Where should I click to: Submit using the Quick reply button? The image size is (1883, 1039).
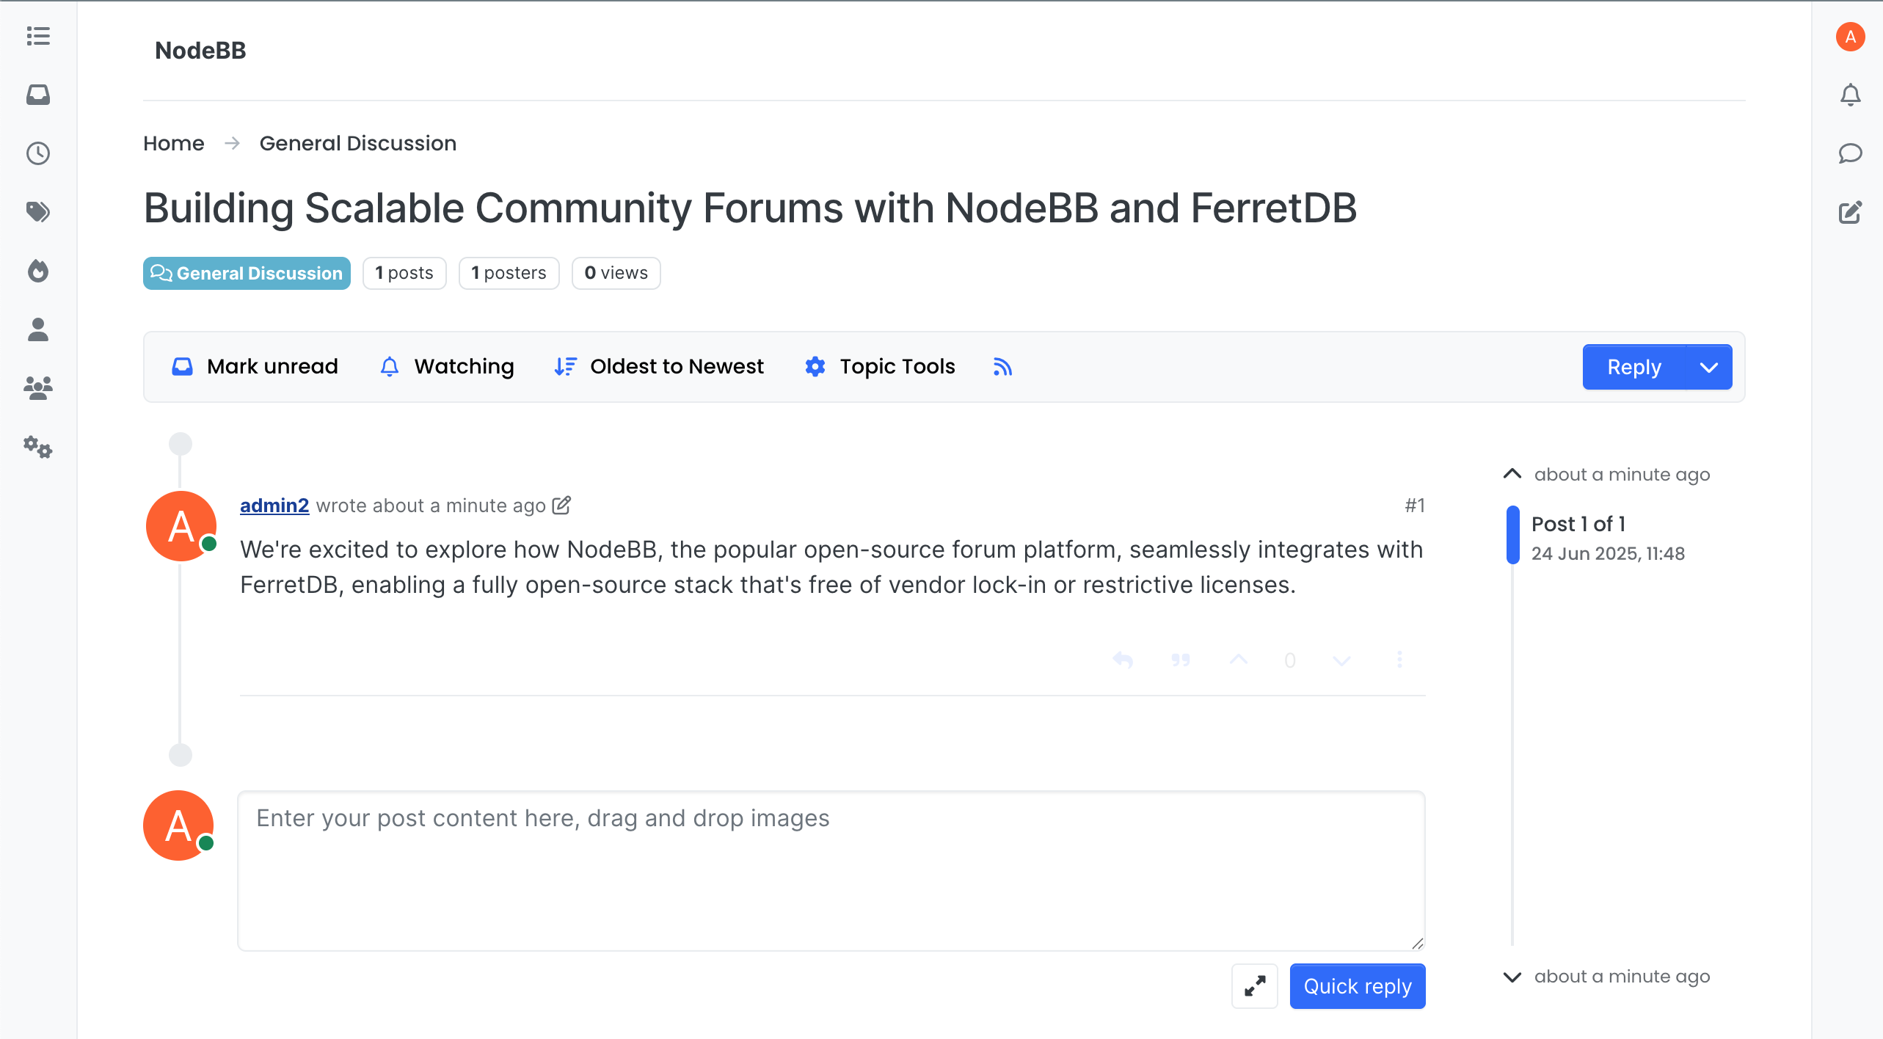click(1357, 986)
